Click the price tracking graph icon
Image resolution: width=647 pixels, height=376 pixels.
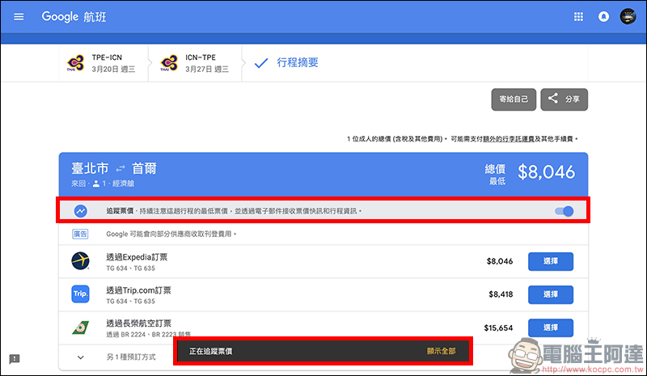point(80,211)
